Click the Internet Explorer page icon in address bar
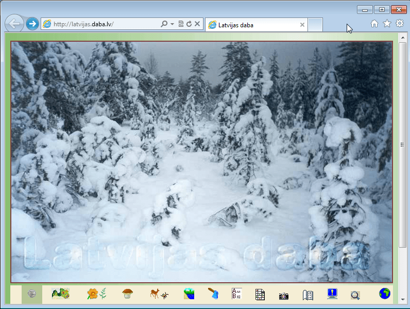The width and height of the screenshot is (410, 309). tap(47, 24)
